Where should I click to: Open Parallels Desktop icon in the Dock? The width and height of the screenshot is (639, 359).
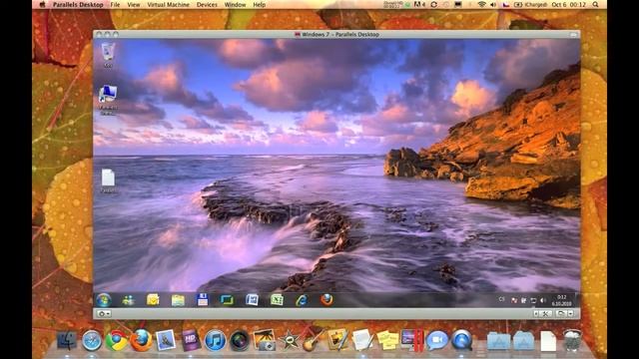tap(412, 340)
